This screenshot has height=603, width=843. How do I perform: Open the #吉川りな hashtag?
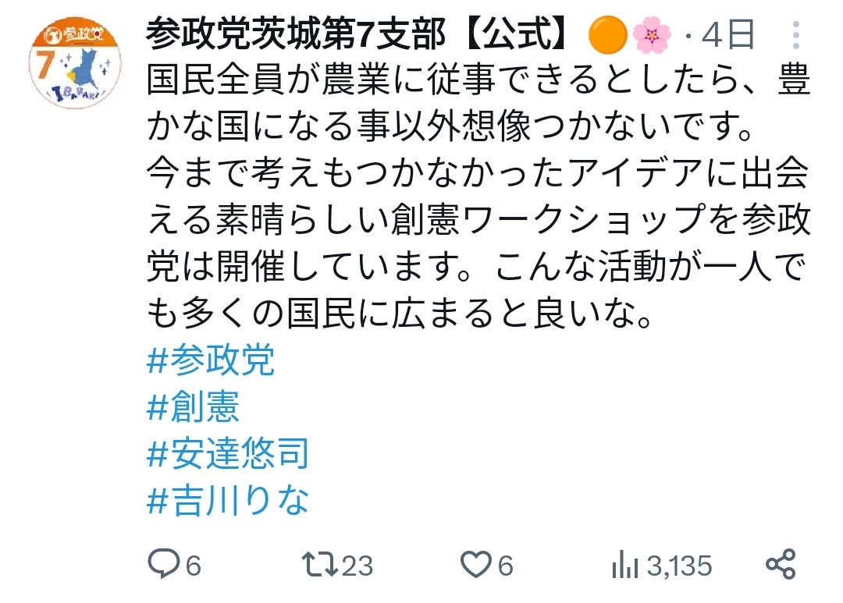click(228, 500)
